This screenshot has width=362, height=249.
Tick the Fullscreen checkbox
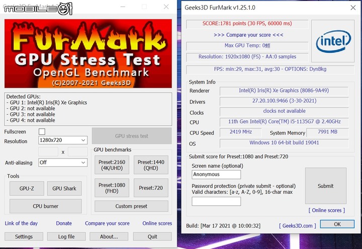[x=42, y=131]
